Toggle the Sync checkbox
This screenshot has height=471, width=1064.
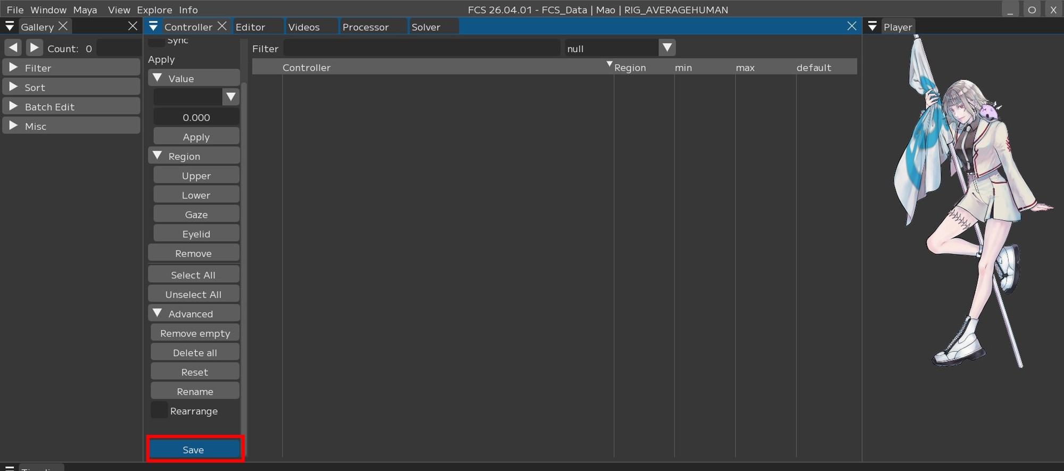(x=156, y=42)
